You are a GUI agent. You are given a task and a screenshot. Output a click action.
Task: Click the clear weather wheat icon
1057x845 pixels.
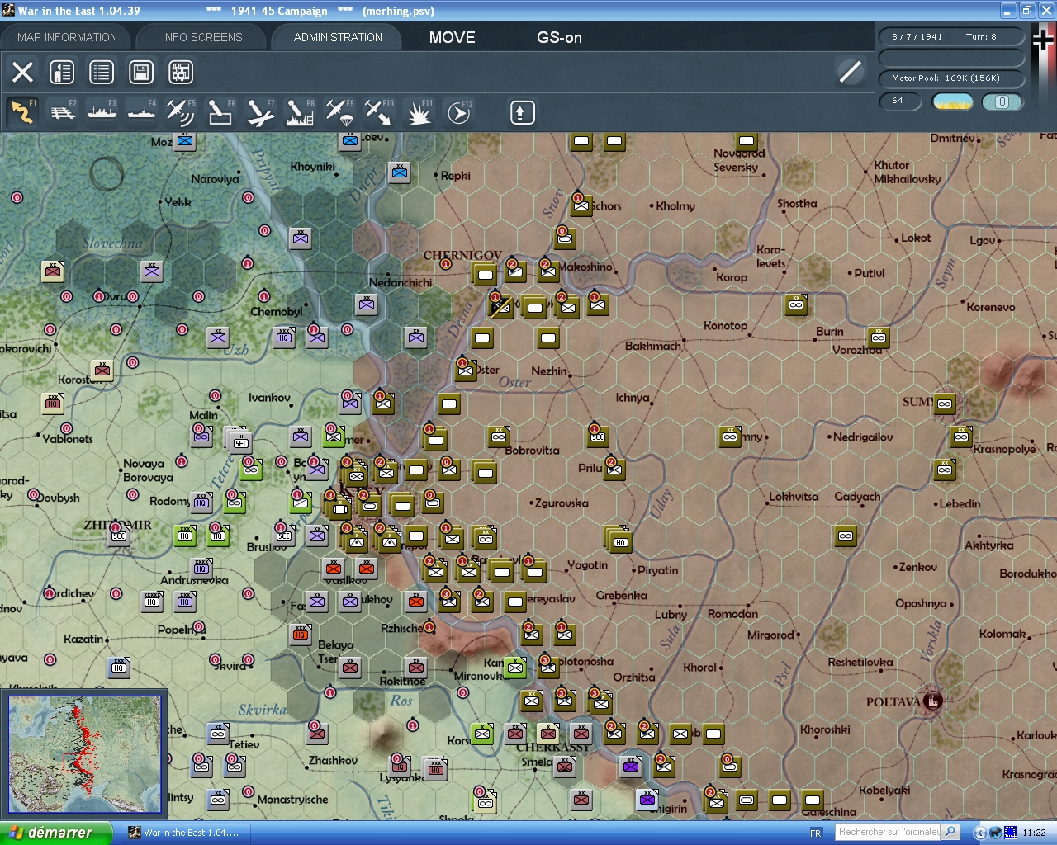click(952, 101)
